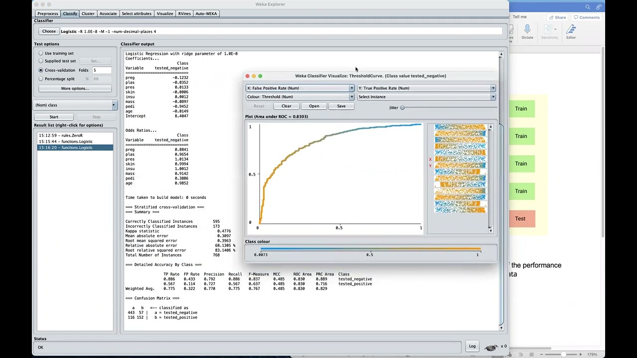This screenshot has width=637, height=358.
Task: Click the Class colour gradient bar
Action: coord(370,249)
